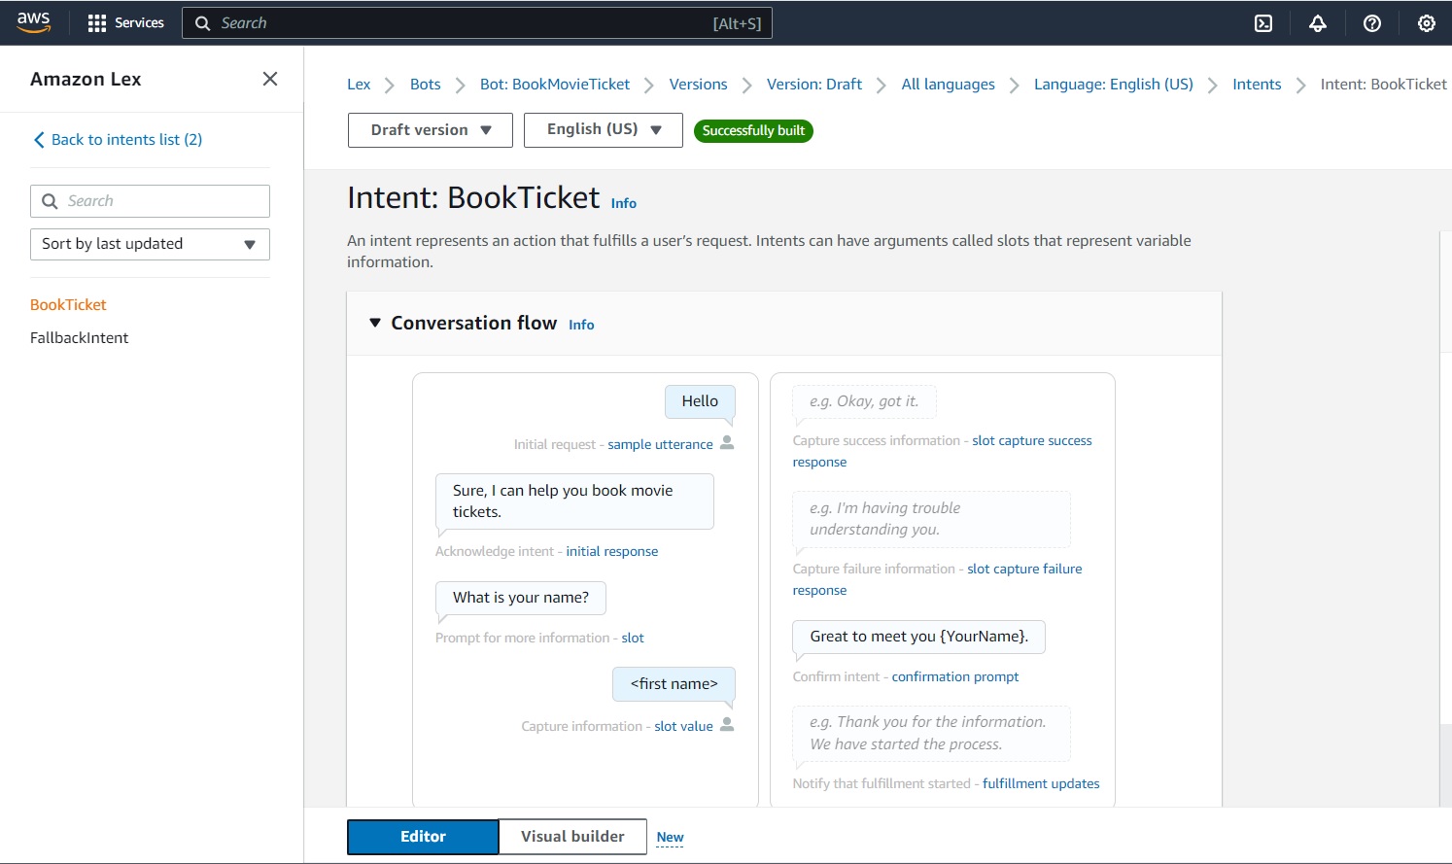Open the notifications bell
Image resolution: width=1452 pixels, height=864 pixels.
(x=1317, y=22)
